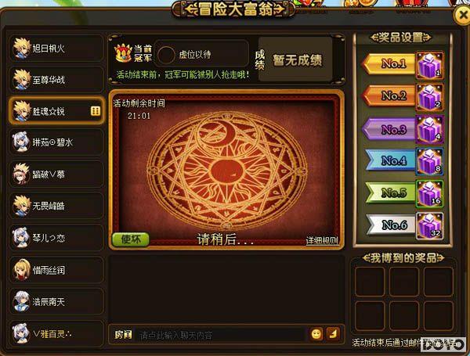Pick player 惜雨丝润 in the sidebar
The height and width of the screenshot is (356, 470).
click(57, 270)
